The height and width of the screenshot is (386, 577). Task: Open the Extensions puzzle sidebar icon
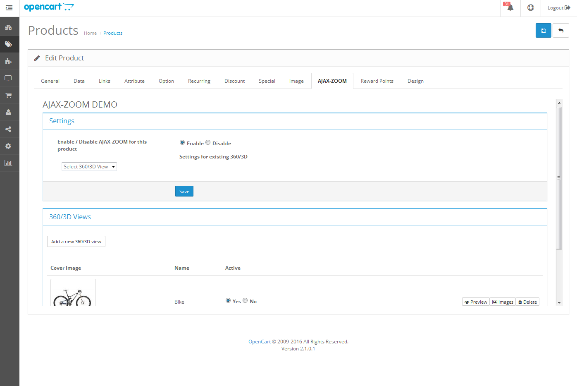coord(8,61)
